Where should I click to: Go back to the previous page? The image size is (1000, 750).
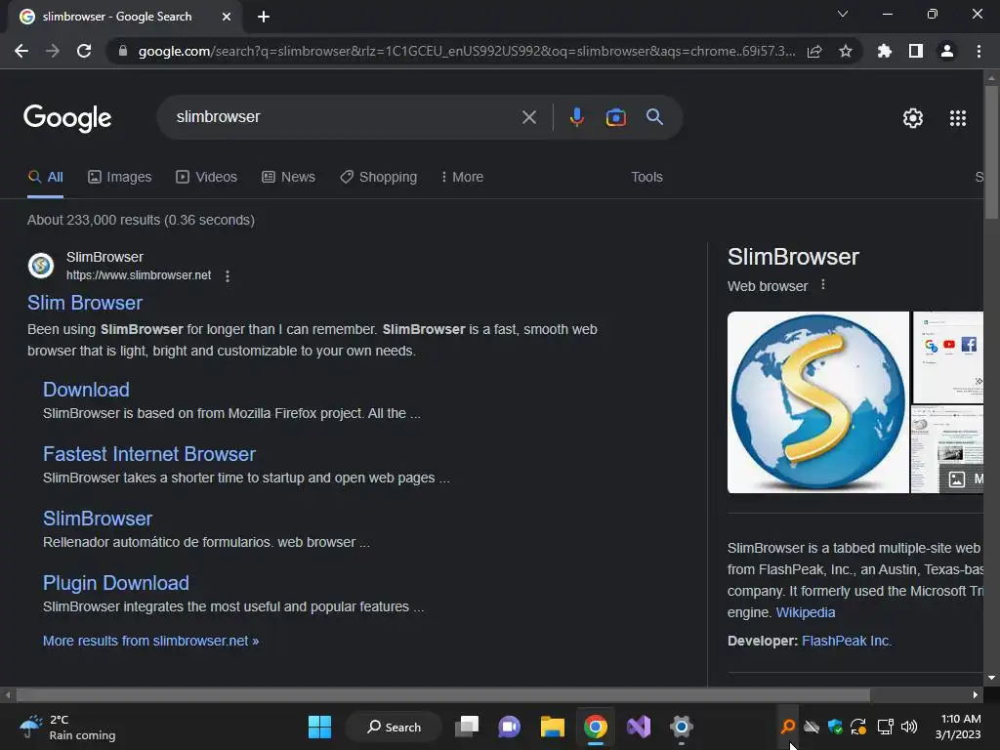click(x=21, y=51)
